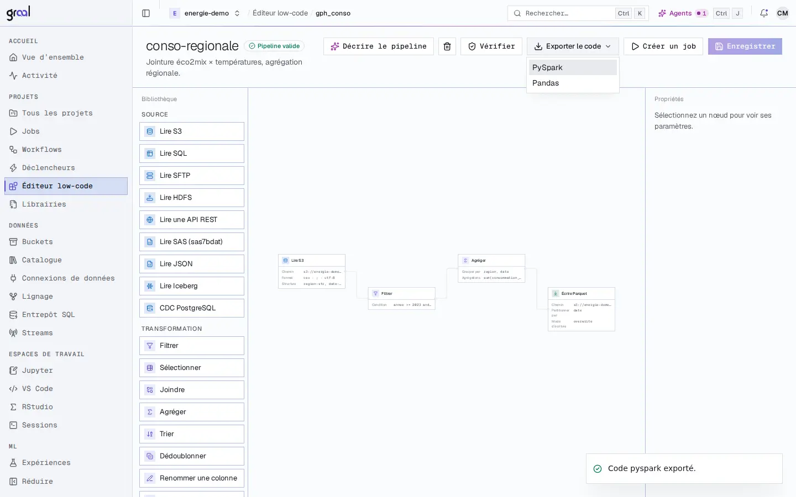Add a Lire une API REST node
796x497 pixels.
tap(192, 220)
